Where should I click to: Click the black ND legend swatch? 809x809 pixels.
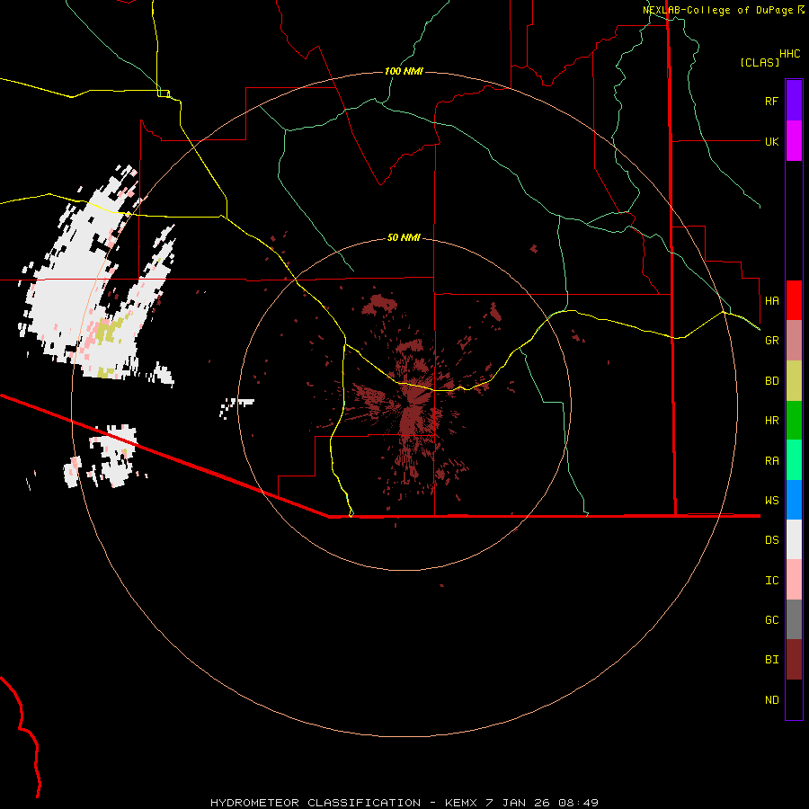(x=794, y=699)
